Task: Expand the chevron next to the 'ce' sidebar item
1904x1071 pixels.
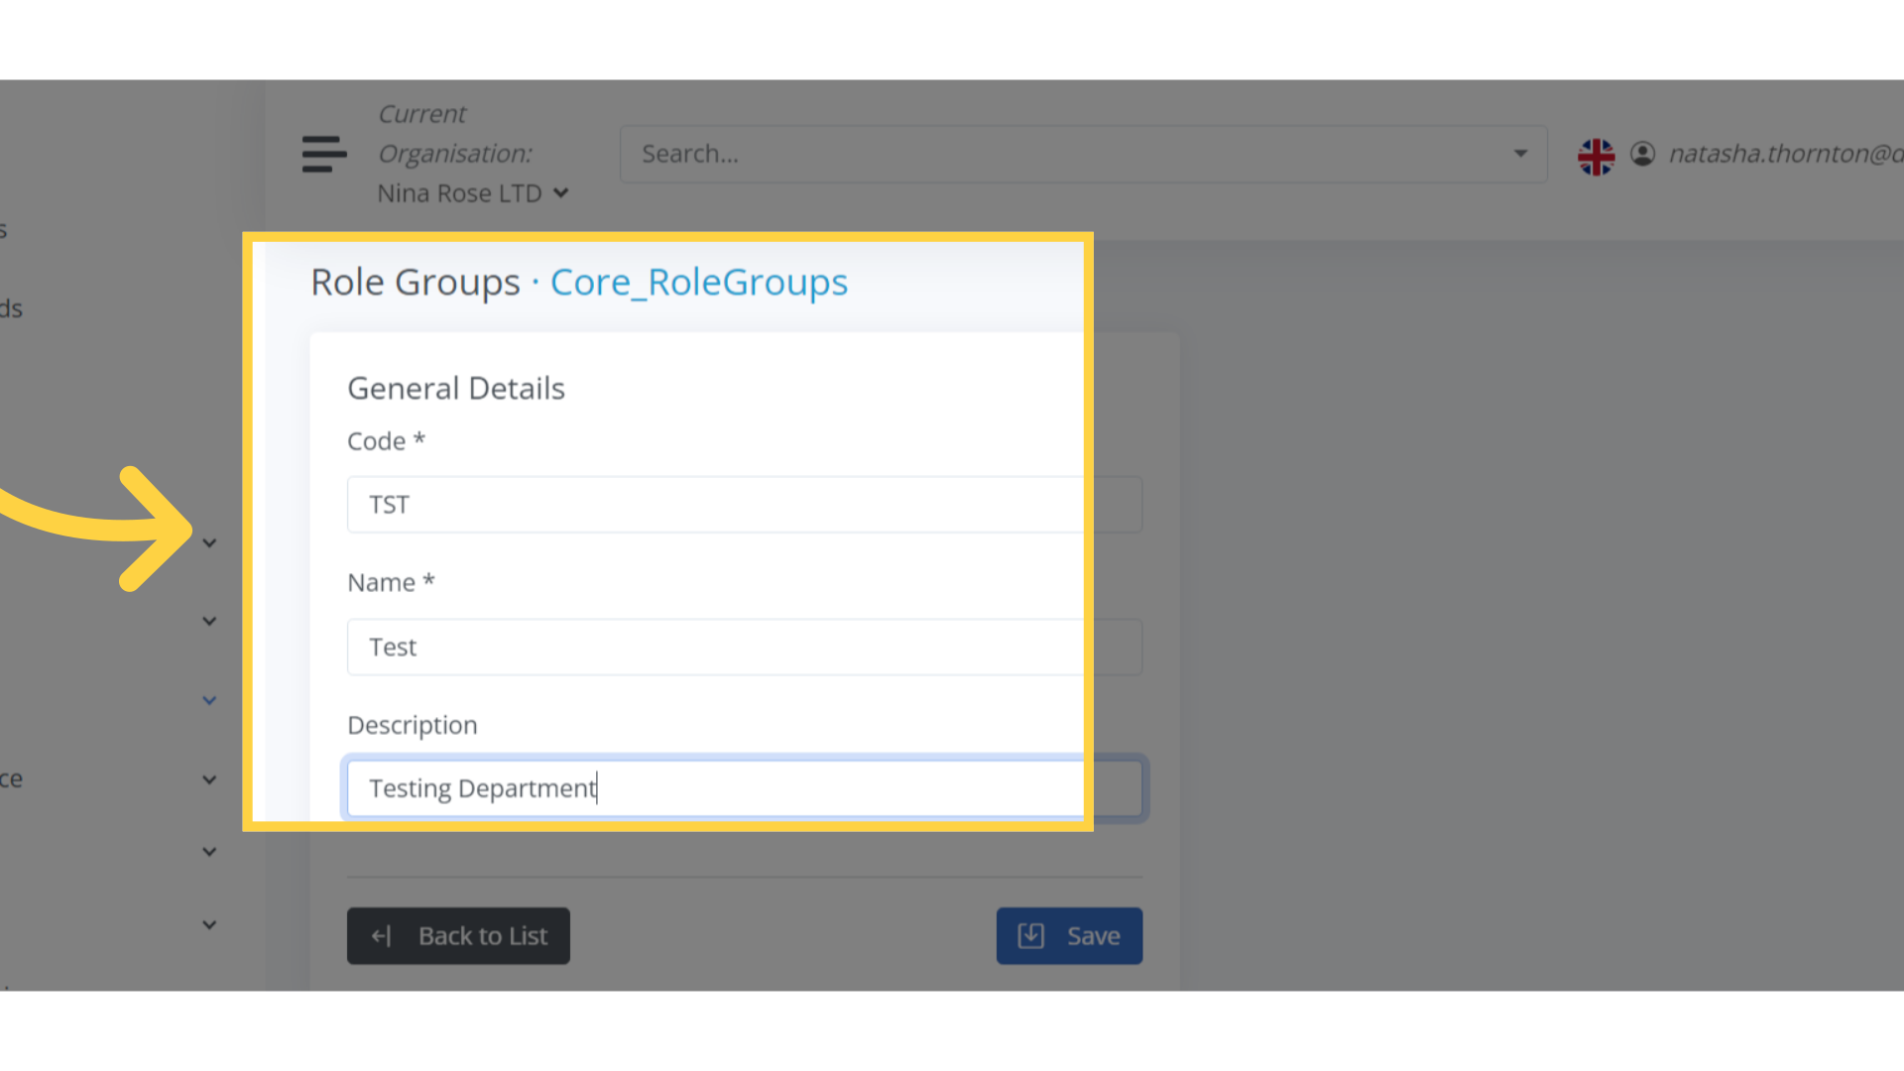Action: pyautogui.click(x=209, y=779)
